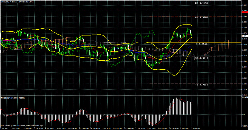The width and height of the screenshot is (248, 130).
Task: Click the 1.0300 price axis label
Action: tap(245, 78)
